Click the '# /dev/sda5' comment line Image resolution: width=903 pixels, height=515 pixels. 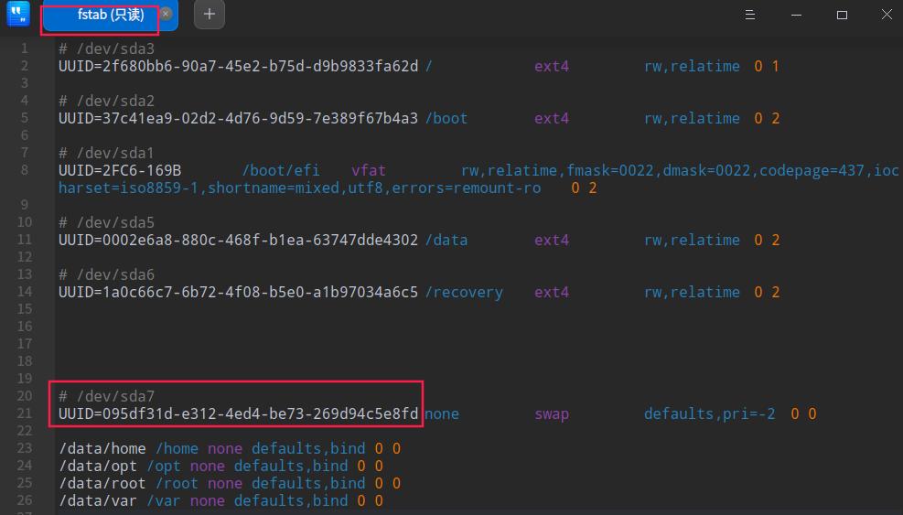tap(106, 222)
